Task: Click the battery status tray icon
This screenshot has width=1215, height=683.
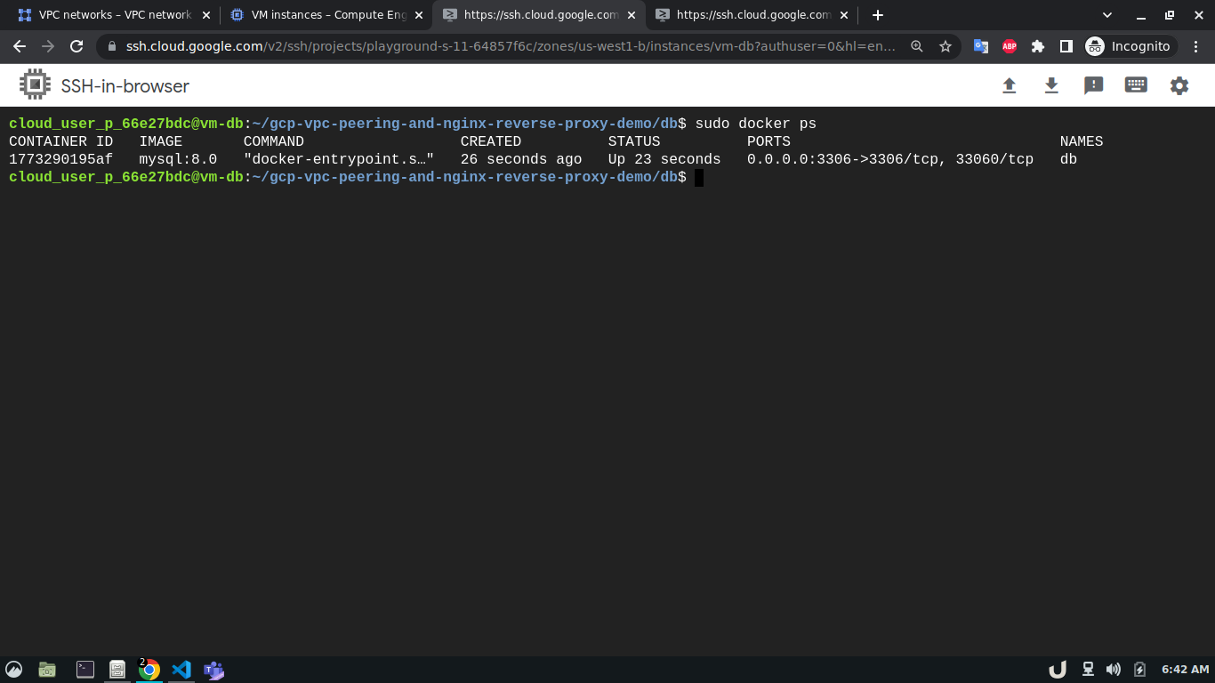Action: [1139, 670]
